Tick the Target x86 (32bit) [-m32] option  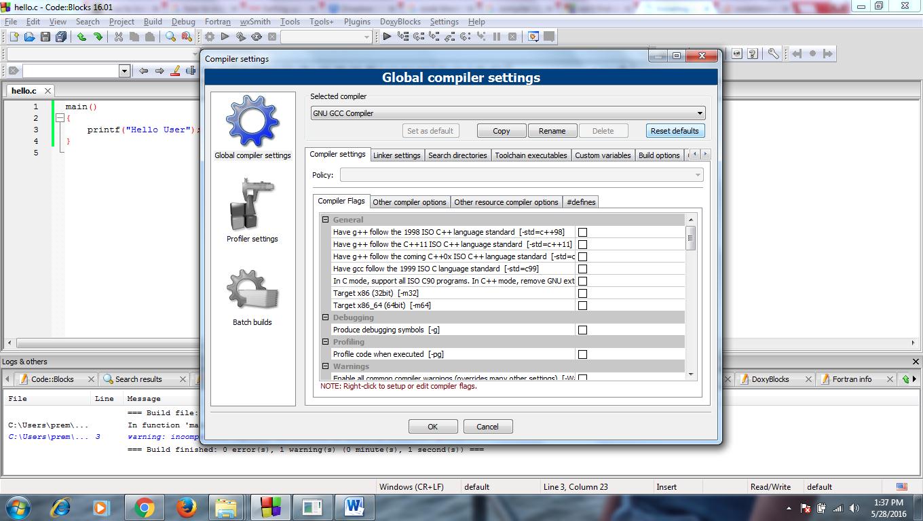[582, 293]
